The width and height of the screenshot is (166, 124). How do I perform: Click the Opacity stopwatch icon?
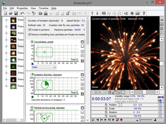(x=106, y=116)
